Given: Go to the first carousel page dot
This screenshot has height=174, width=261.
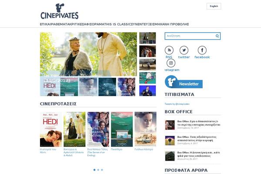Looking at the screenshot, I should pyautogui.click(x=94, y=170).
